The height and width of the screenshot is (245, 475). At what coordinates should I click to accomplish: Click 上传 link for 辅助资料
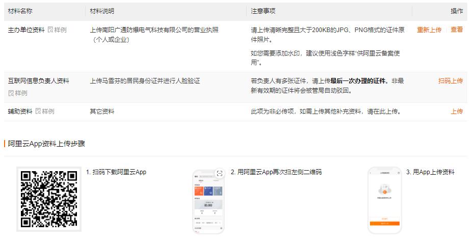tap(457, 112)
